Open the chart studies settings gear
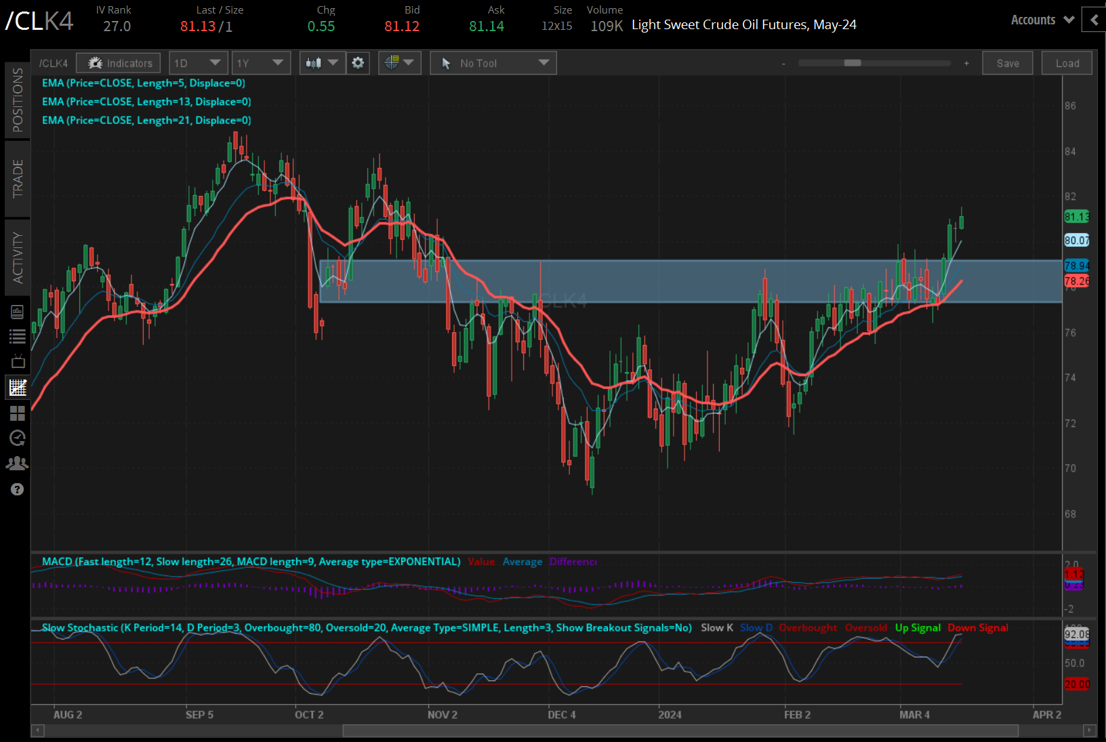 pyautogui.click(x=358, y=62)
